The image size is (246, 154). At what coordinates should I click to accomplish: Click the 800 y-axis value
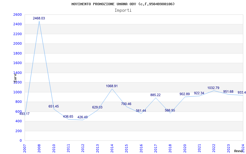(x=18, y=102)
